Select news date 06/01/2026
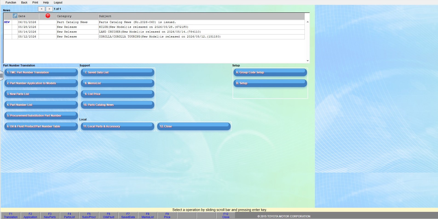438x219 pixels. [x=27, y=22]
